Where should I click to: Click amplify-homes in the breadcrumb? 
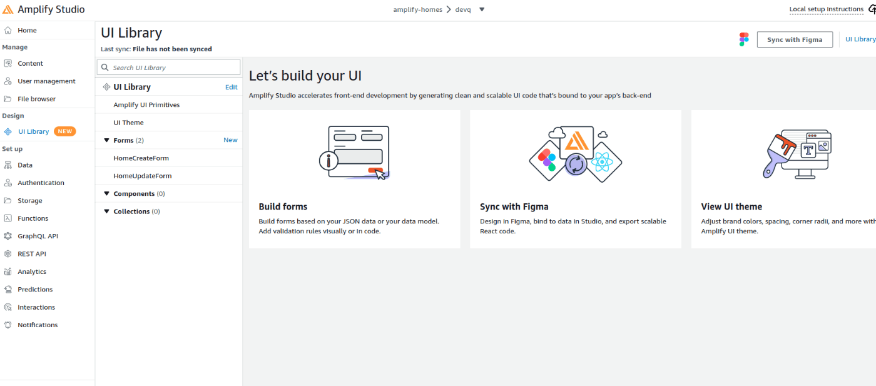pyautogui.click(x=417, y=9)
